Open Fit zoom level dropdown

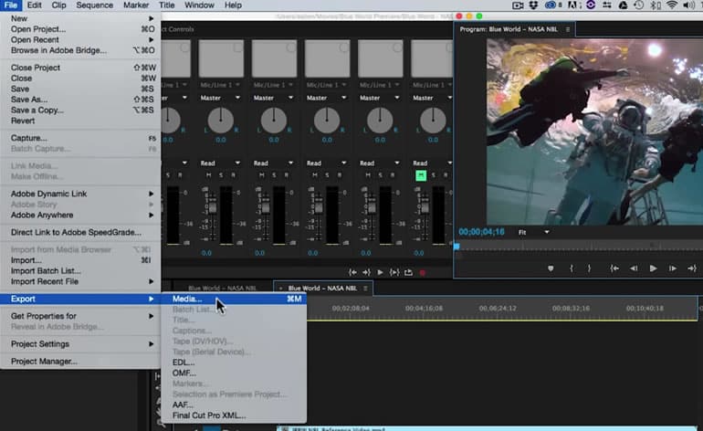click(533, 232)
